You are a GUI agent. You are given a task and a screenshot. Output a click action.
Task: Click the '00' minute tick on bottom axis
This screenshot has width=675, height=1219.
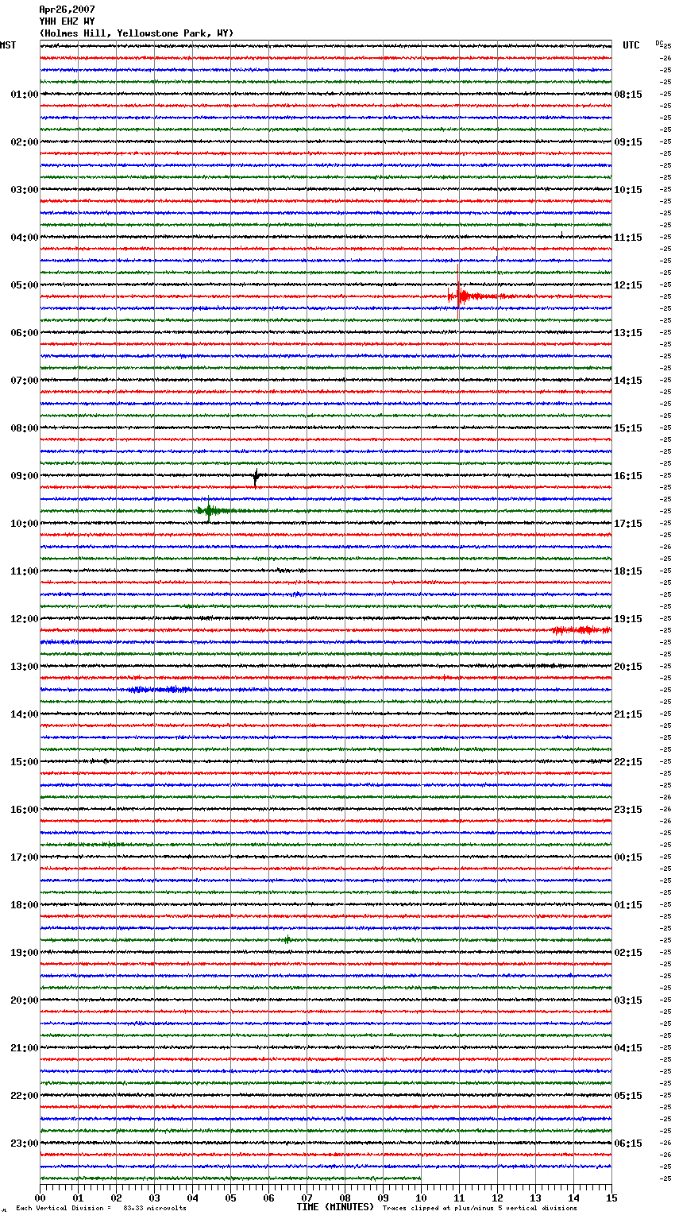40,1198
